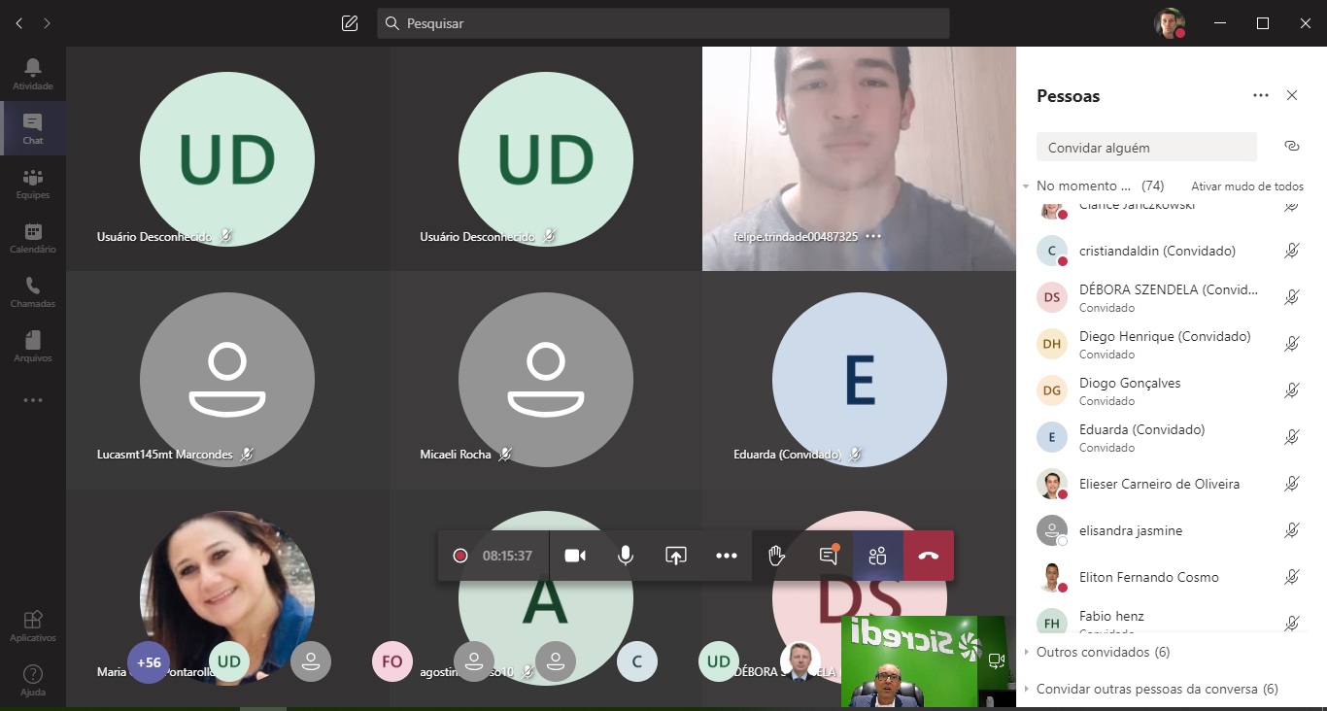Click 'Ativar mudo de todos'

tap(1246, 186)
